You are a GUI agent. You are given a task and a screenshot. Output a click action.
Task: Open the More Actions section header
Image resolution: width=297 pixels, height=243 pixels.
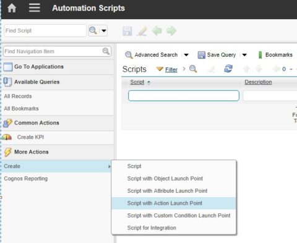(58, 152)
